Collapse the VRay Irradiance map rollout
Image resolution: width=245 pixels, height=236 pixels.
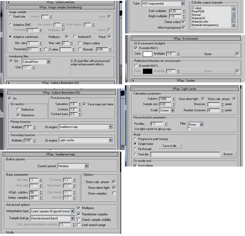60,154
